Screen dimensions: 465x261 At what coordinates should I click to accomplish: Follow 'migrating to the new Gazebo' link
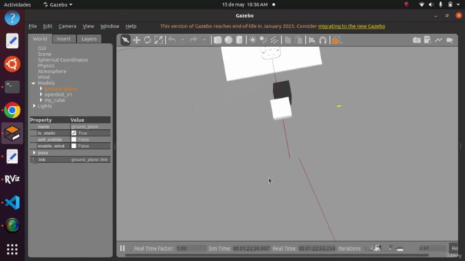tap(352, 26)
